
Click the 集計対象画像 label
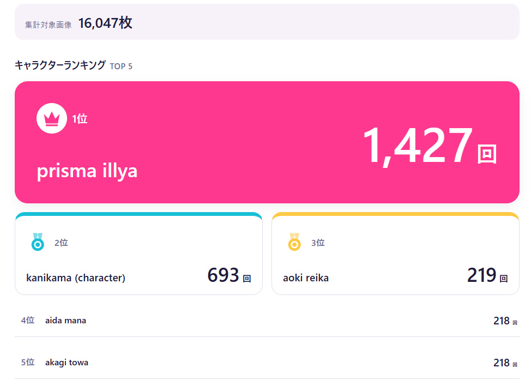[49, 25]
